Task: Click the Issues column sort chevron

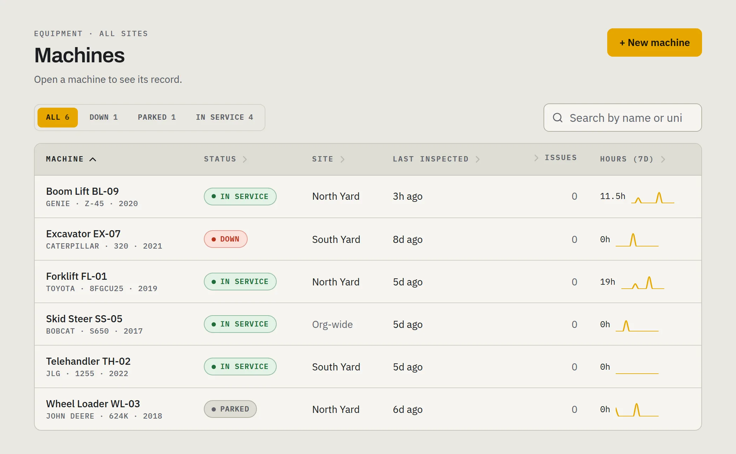Action: [x=536, y=158]
